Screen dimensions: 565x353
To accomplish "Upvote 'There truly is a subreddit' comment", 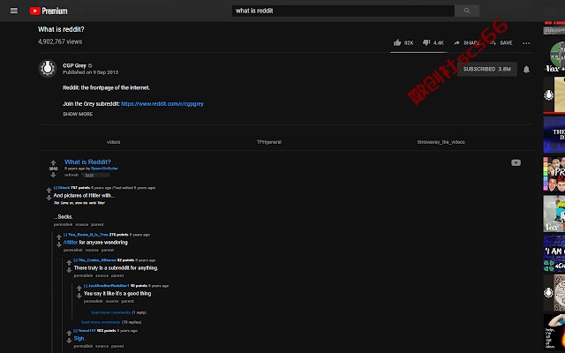I will click(69, 263).
